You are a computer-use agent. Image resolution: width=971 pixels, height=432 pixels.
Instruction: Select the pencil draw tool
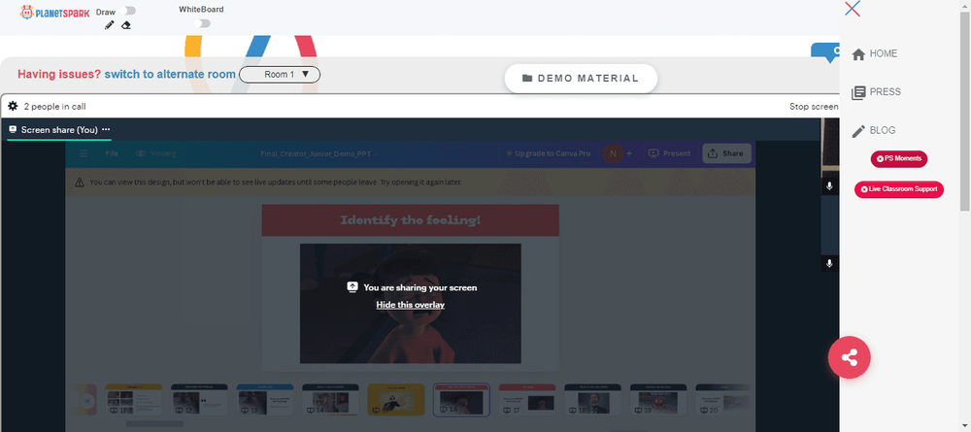click(110, 25)
